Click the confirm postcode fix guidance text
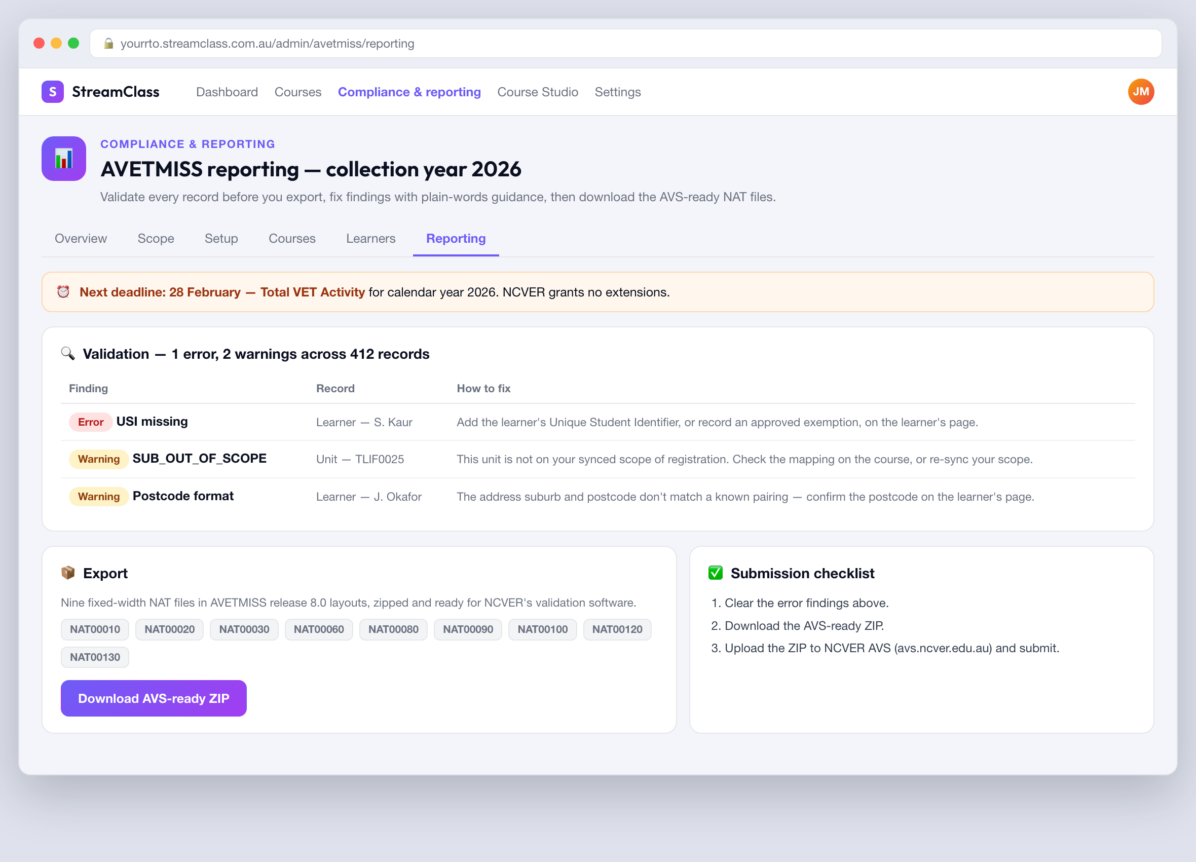Viewport: 1196px width, 862px height. 745,496
